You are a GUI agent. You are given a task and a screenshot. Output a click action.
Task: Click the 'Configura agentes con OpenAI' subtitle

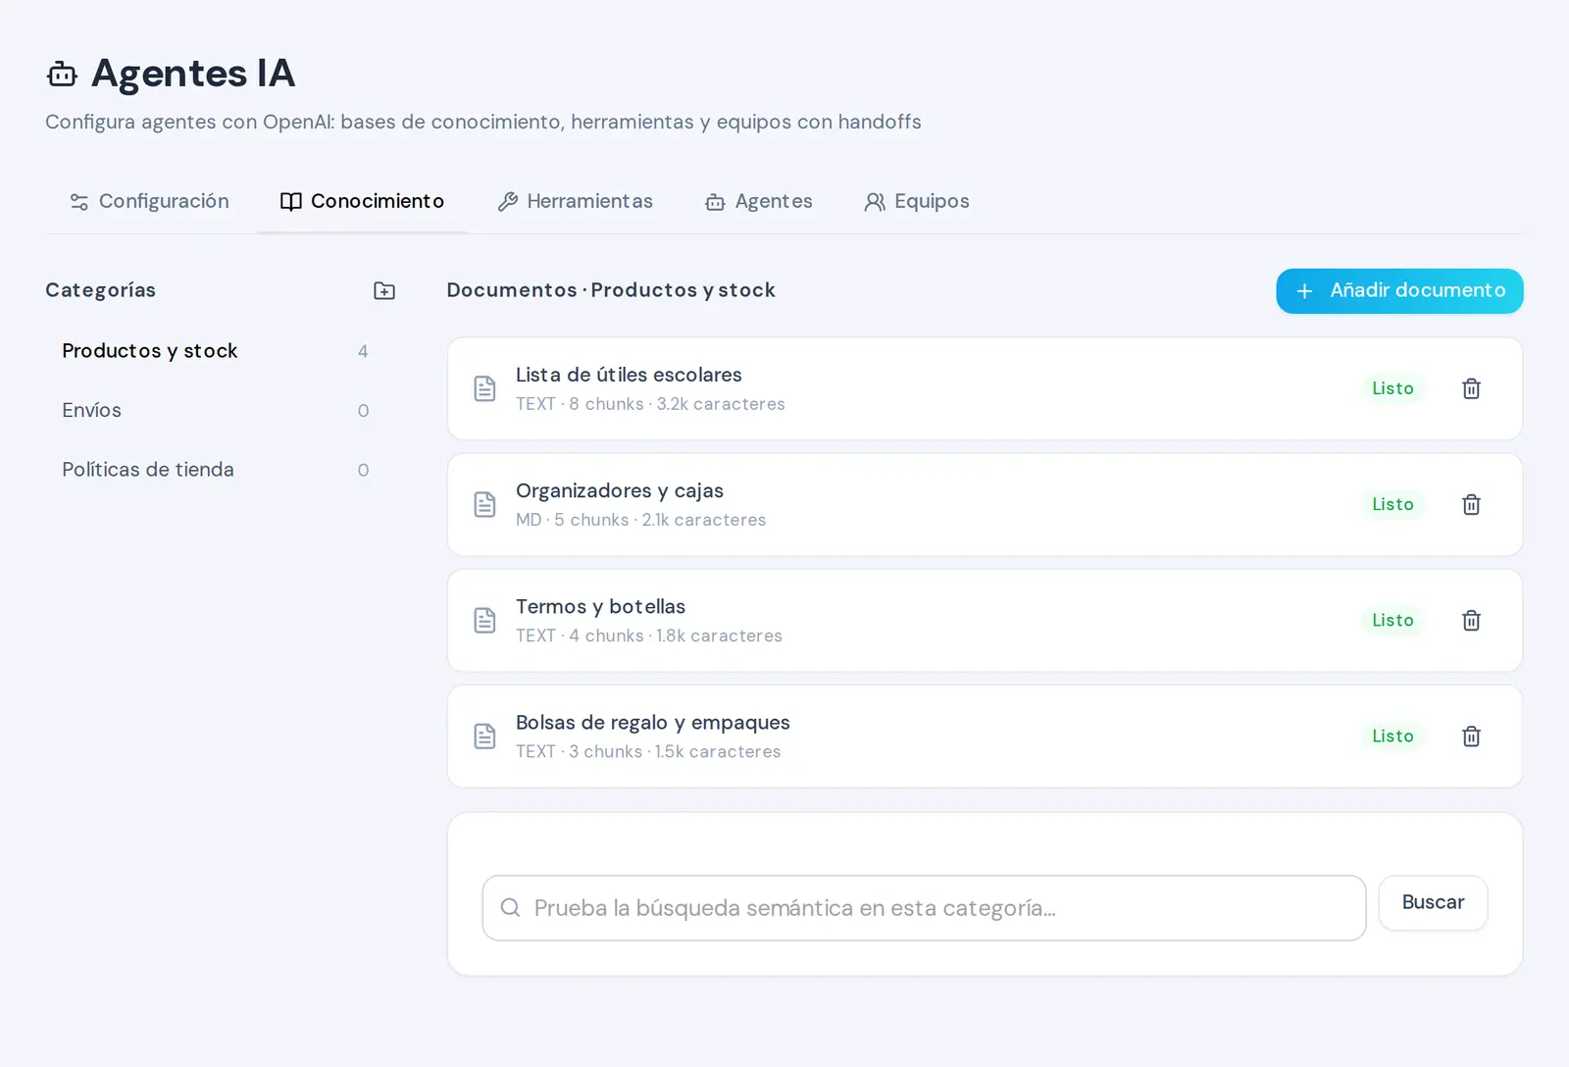tap(483, 122)
